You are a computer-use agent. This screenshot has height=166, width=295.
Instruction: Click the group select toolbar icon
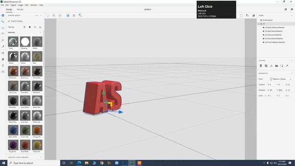tap(80, 15)
